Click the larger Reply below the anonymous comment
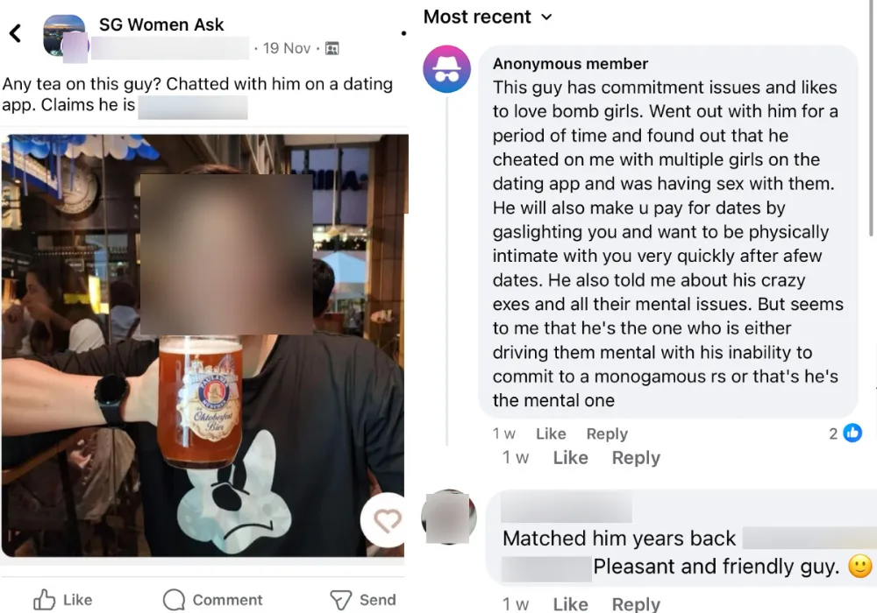877x613 pixels. coord(636,458)
